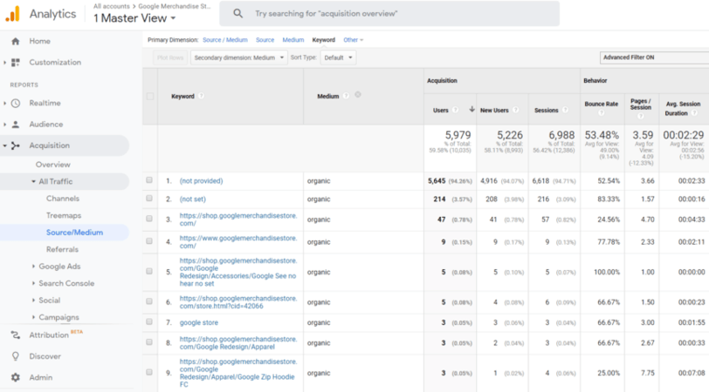
Task: Click the Plot Rows button
Action: tap(170, 57)
